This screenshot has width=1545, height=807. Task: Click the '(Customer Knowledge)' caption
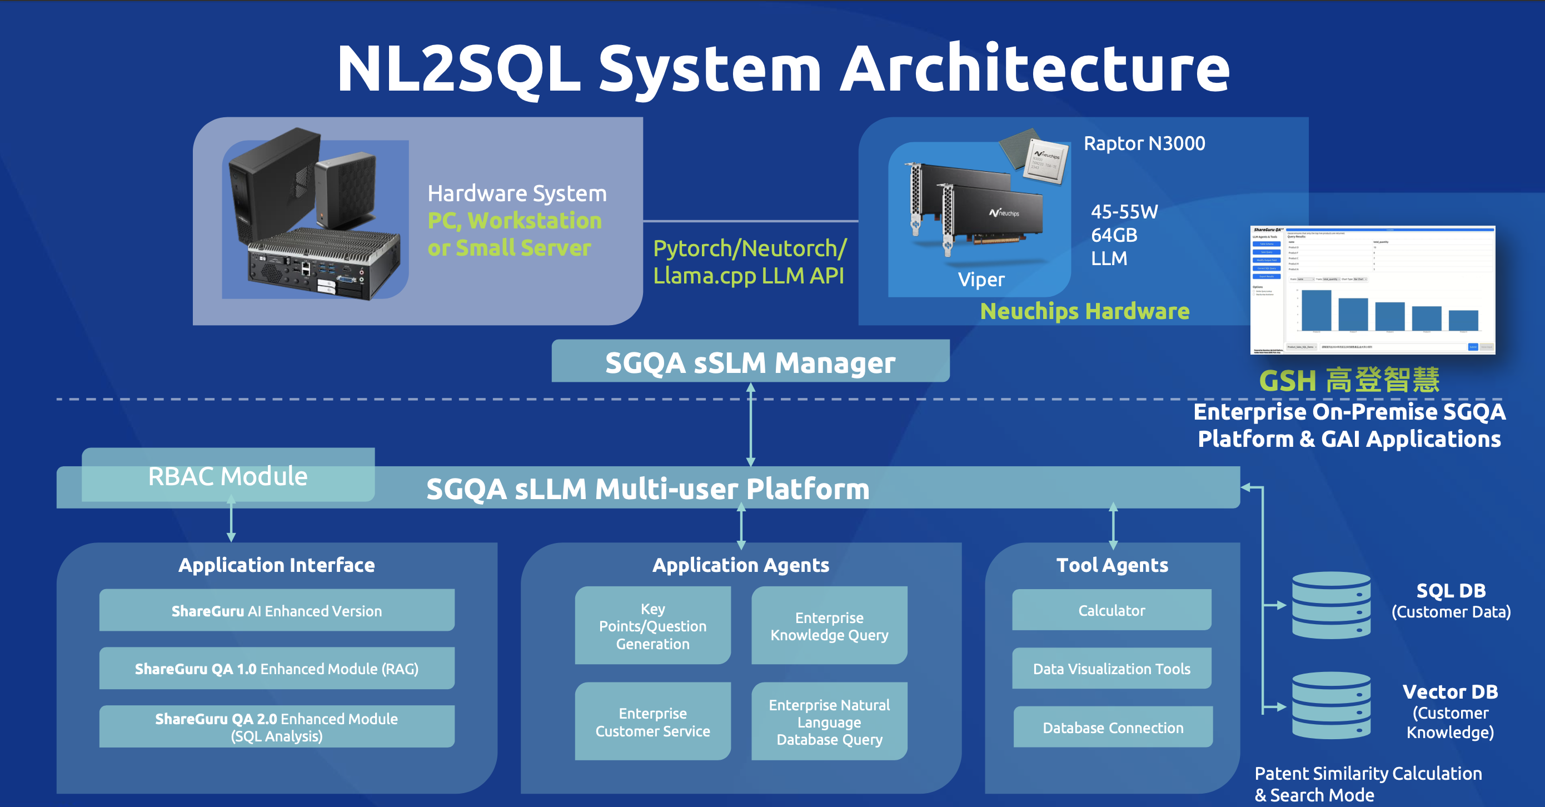point(1450,723)
